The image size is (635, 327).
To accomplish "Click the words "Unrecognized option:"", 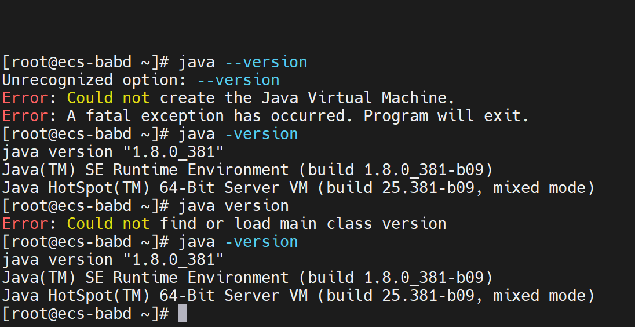I will [x=94, y=80].
